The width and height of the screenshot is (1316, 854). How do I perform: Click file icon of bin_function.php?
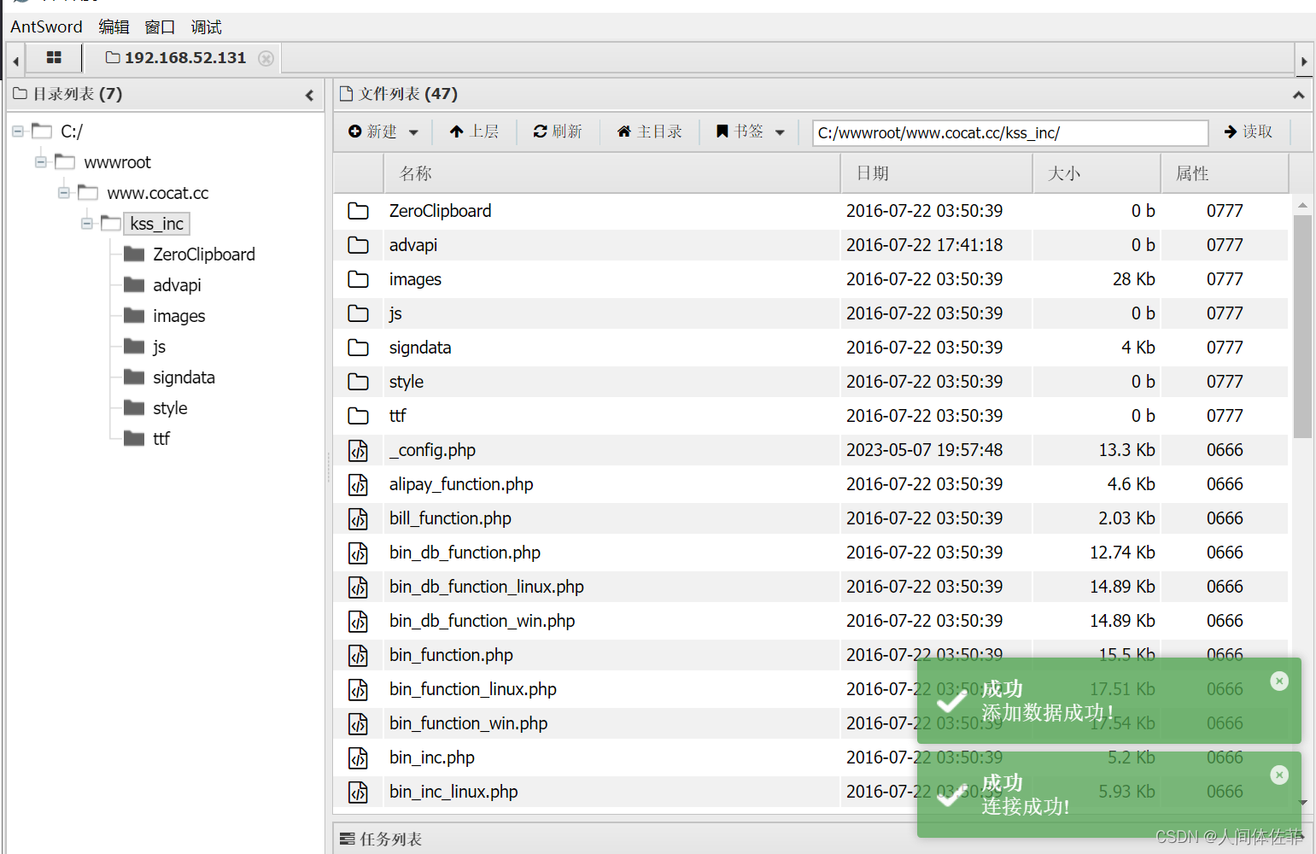(358, 655)
